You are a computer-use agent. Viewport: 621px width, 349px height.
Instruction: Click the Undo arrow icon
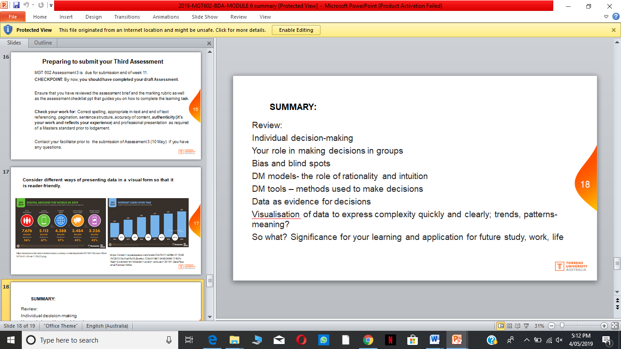(x=26, y=6)
